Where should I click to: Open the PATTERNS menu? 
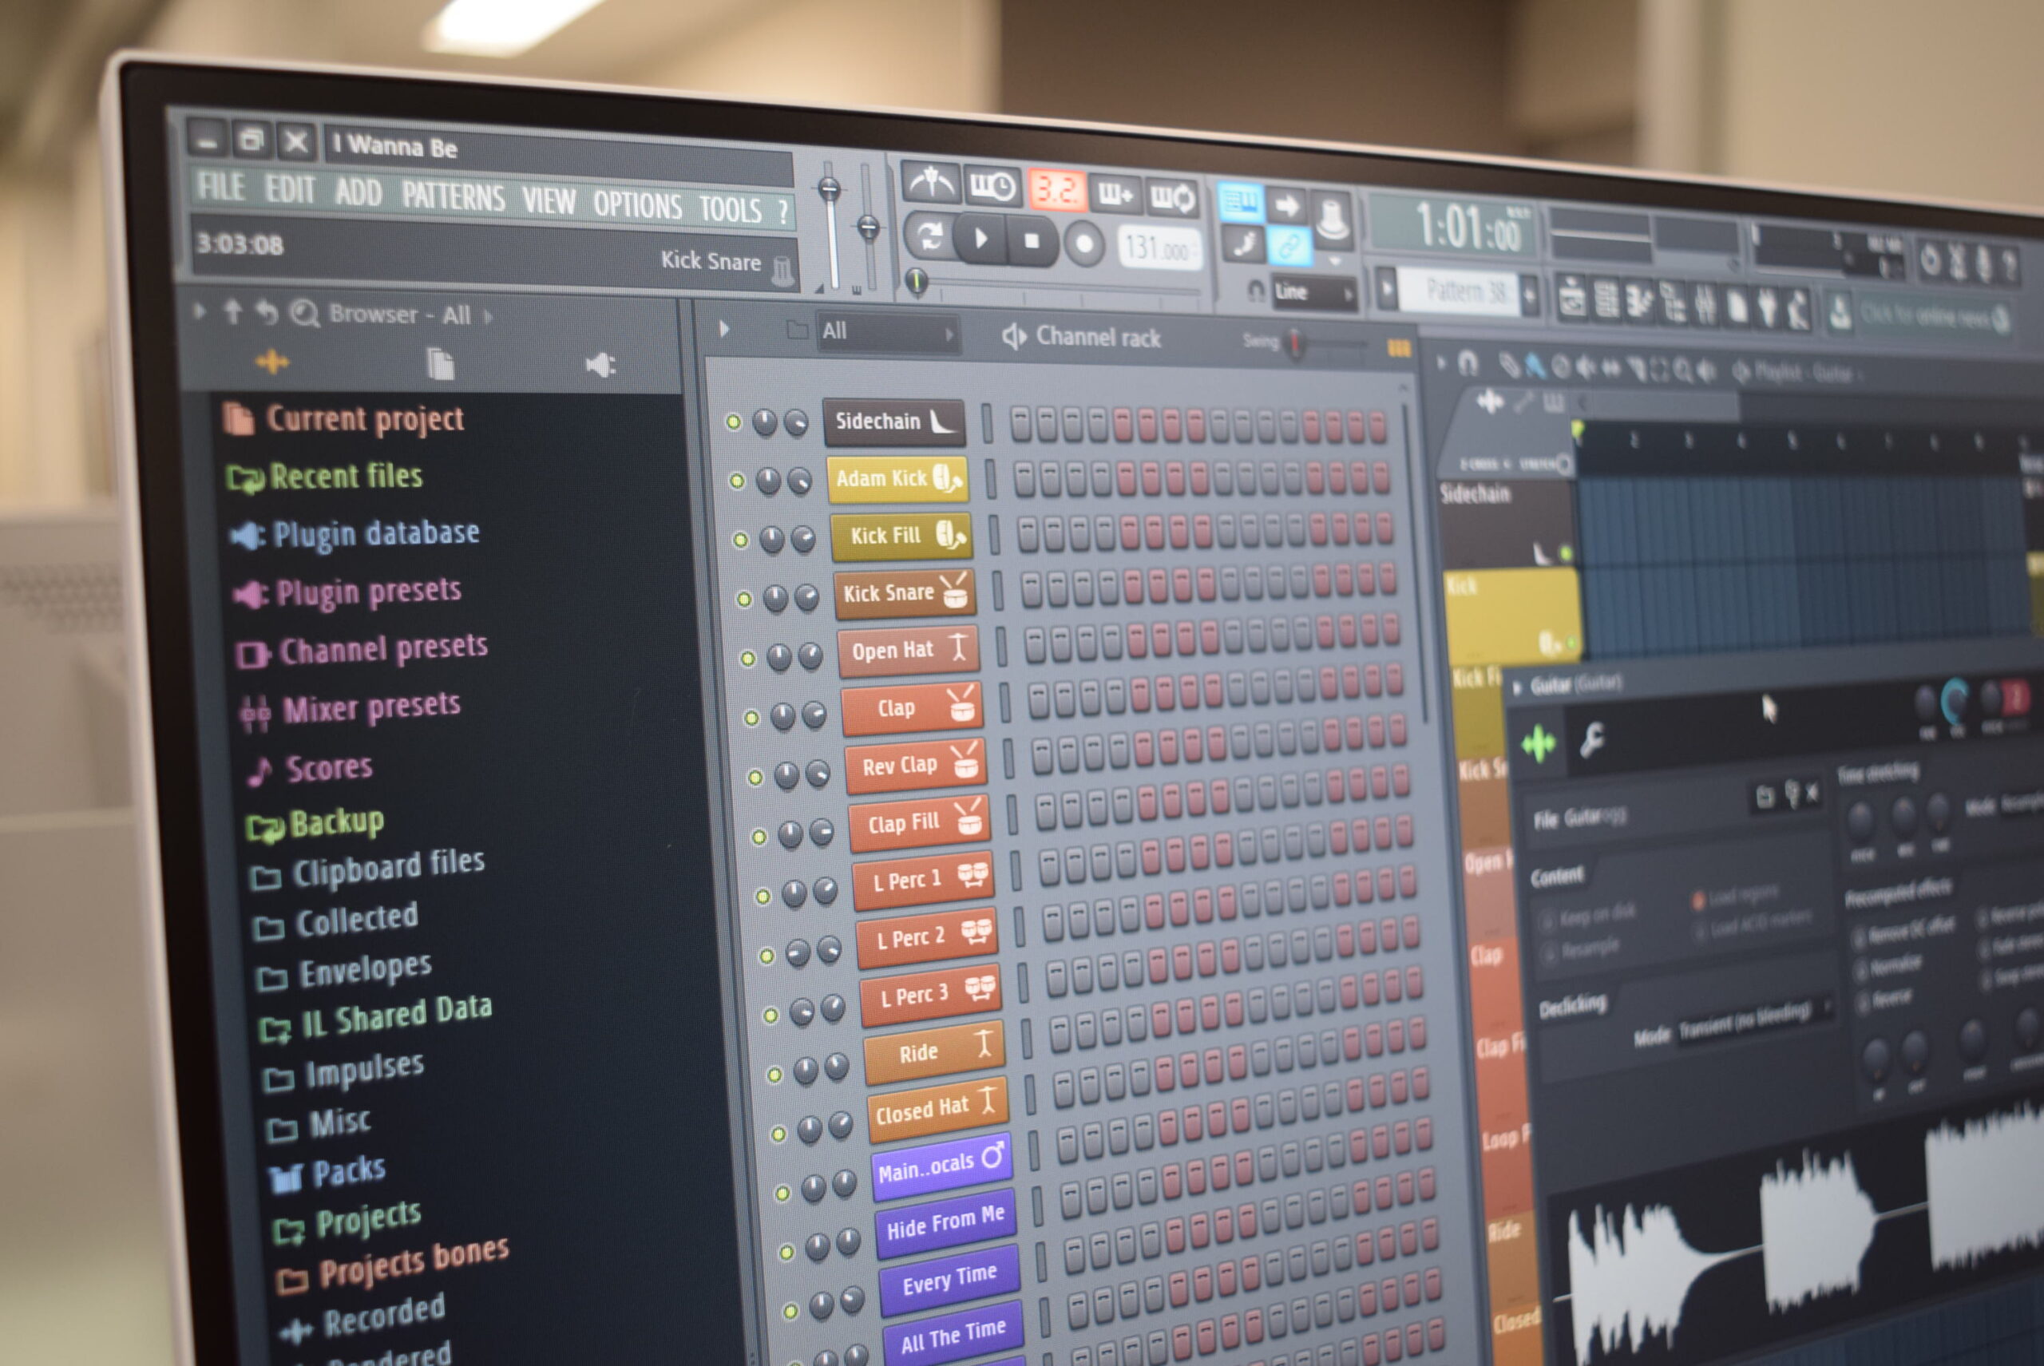pyautogui.click(x=453, y=196)
